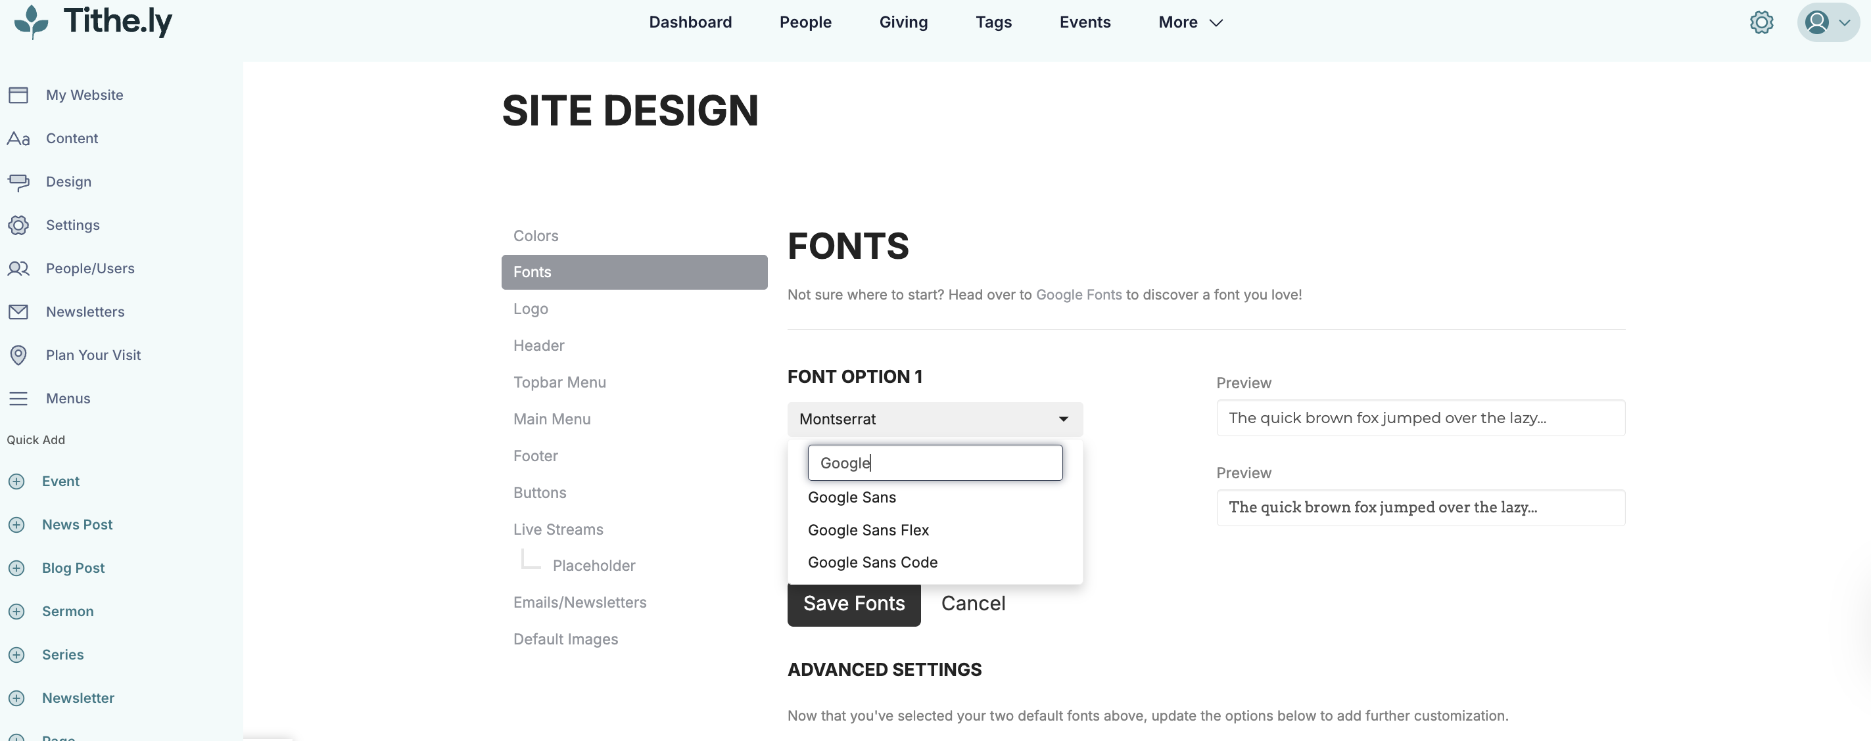Viewport: 1871px width, 741px height.
Task: Open Design in the sidebar
Action: 68,181
